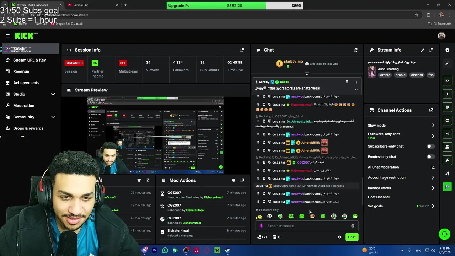Click the broadcast signal sidebar icon
455x256 pixels.
[x=447, y=134]
